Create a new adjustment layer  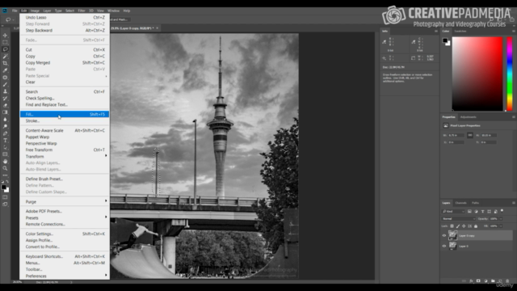click(x=485, y=280)
